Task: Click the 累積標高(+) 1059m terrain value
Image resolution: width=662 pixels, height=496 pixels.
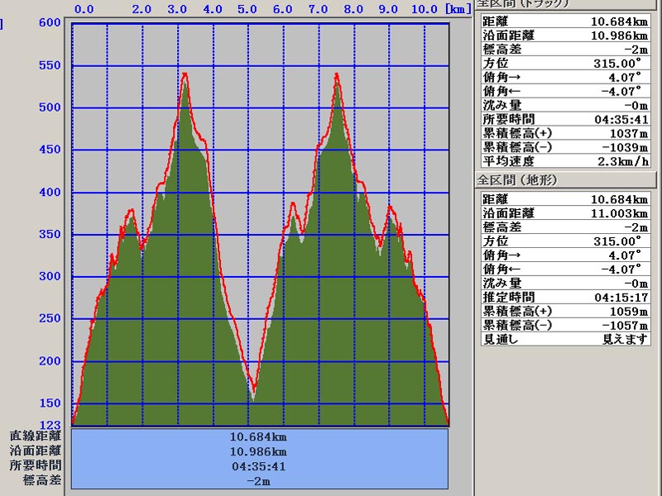Action: click(x=631, y=311)
